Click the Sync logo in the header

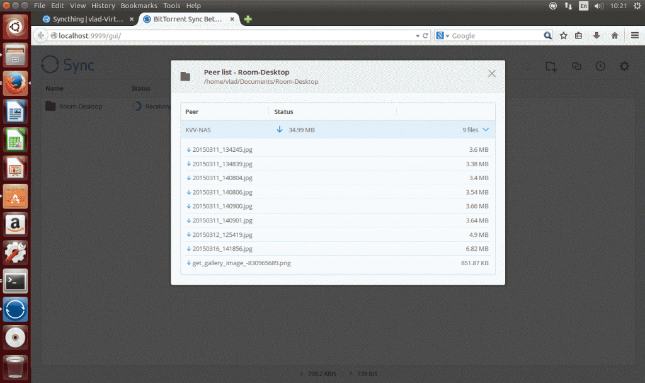(66, 65)
